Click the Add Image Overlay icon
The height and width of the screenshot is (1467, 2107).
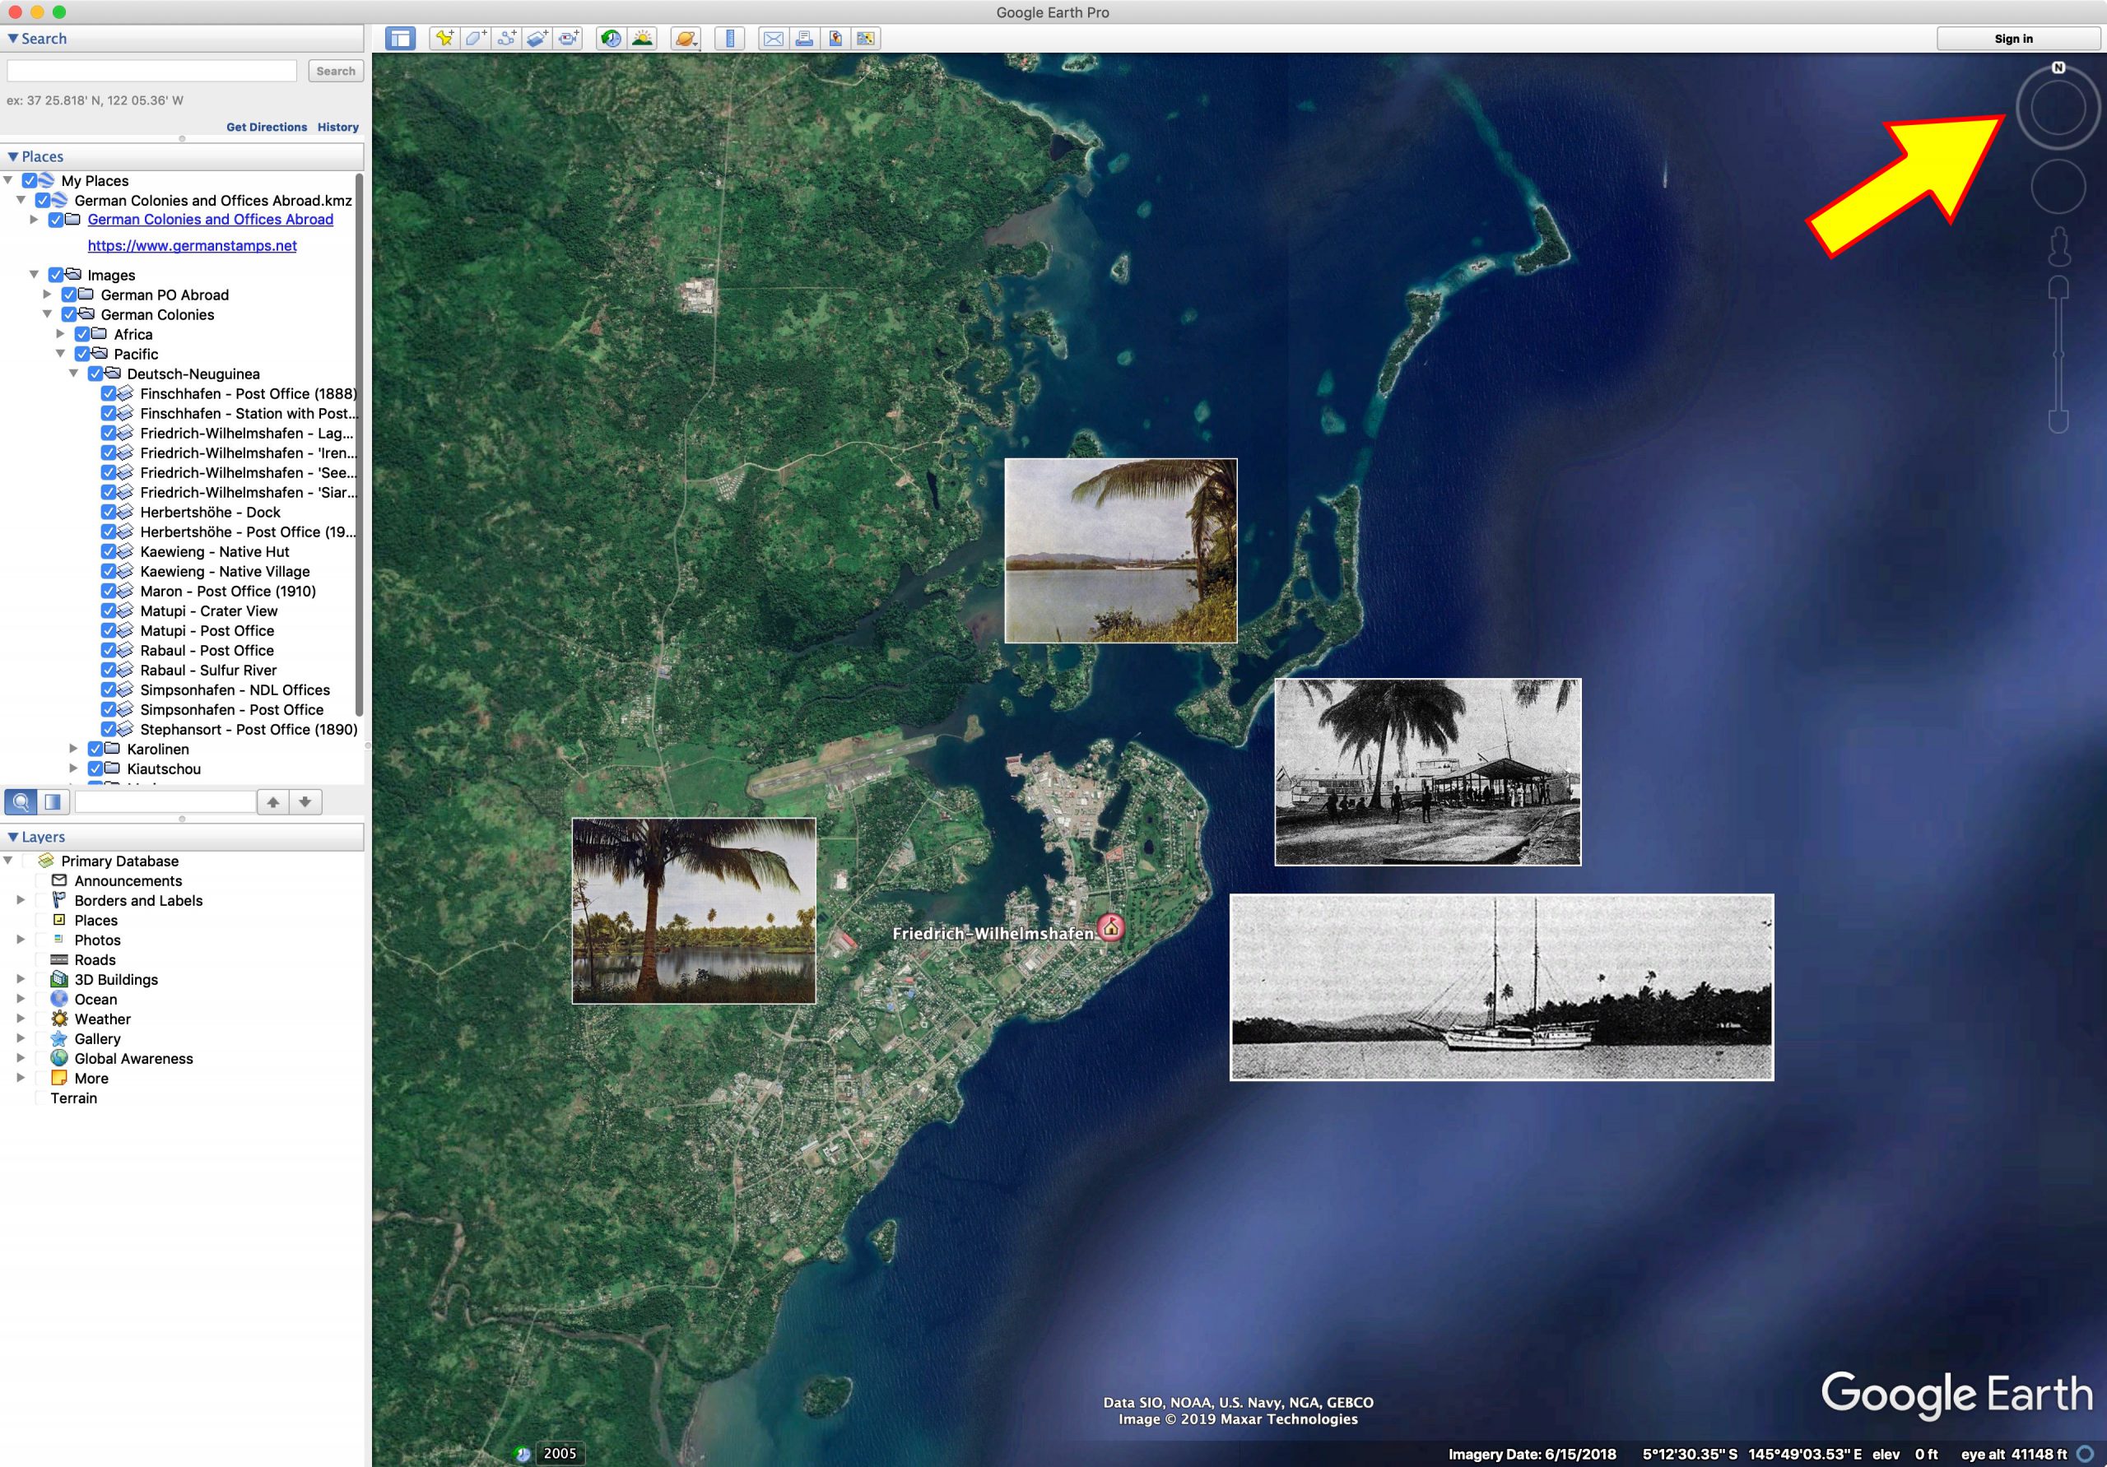point(537,39)
